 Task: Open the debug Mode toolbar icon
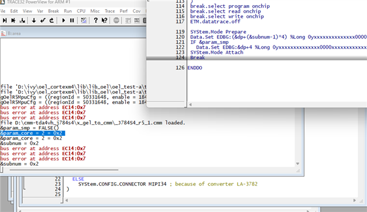(x=84, y=21)
